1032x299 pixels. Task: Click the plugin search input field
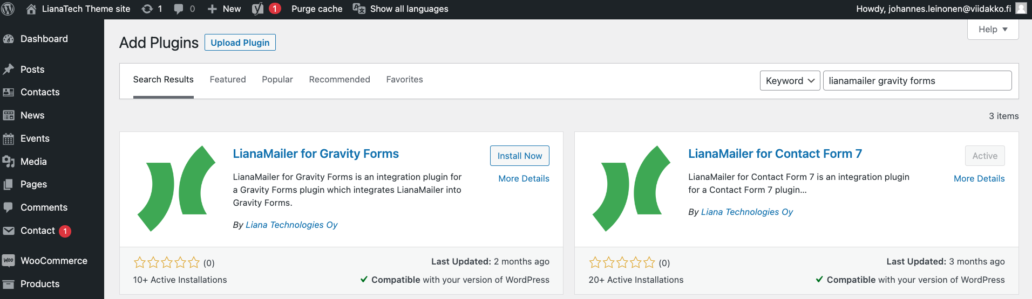917,81
